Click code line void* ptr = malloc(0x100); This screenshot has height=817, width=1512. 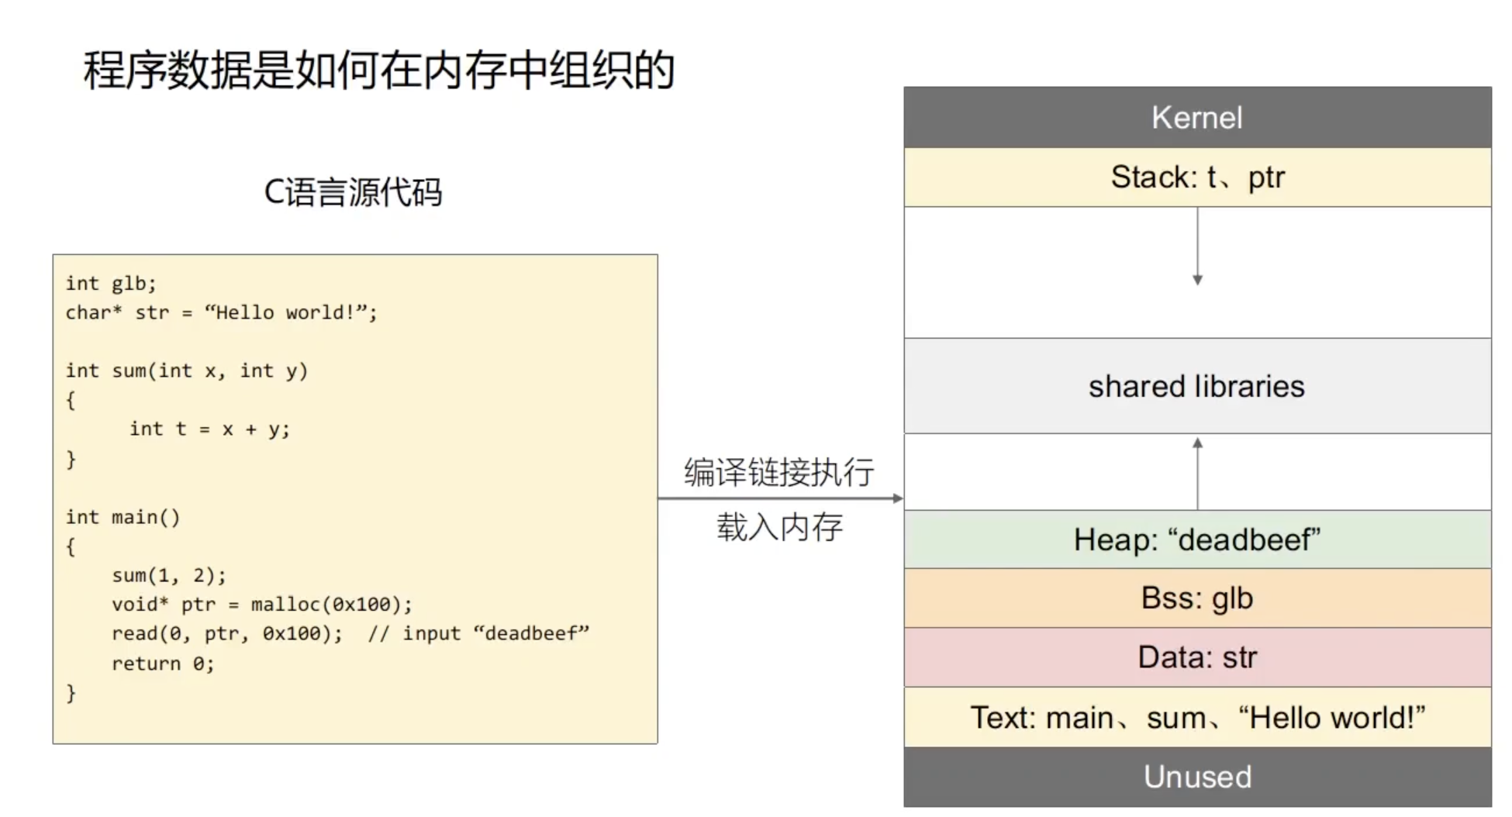(x=262, y=604)
